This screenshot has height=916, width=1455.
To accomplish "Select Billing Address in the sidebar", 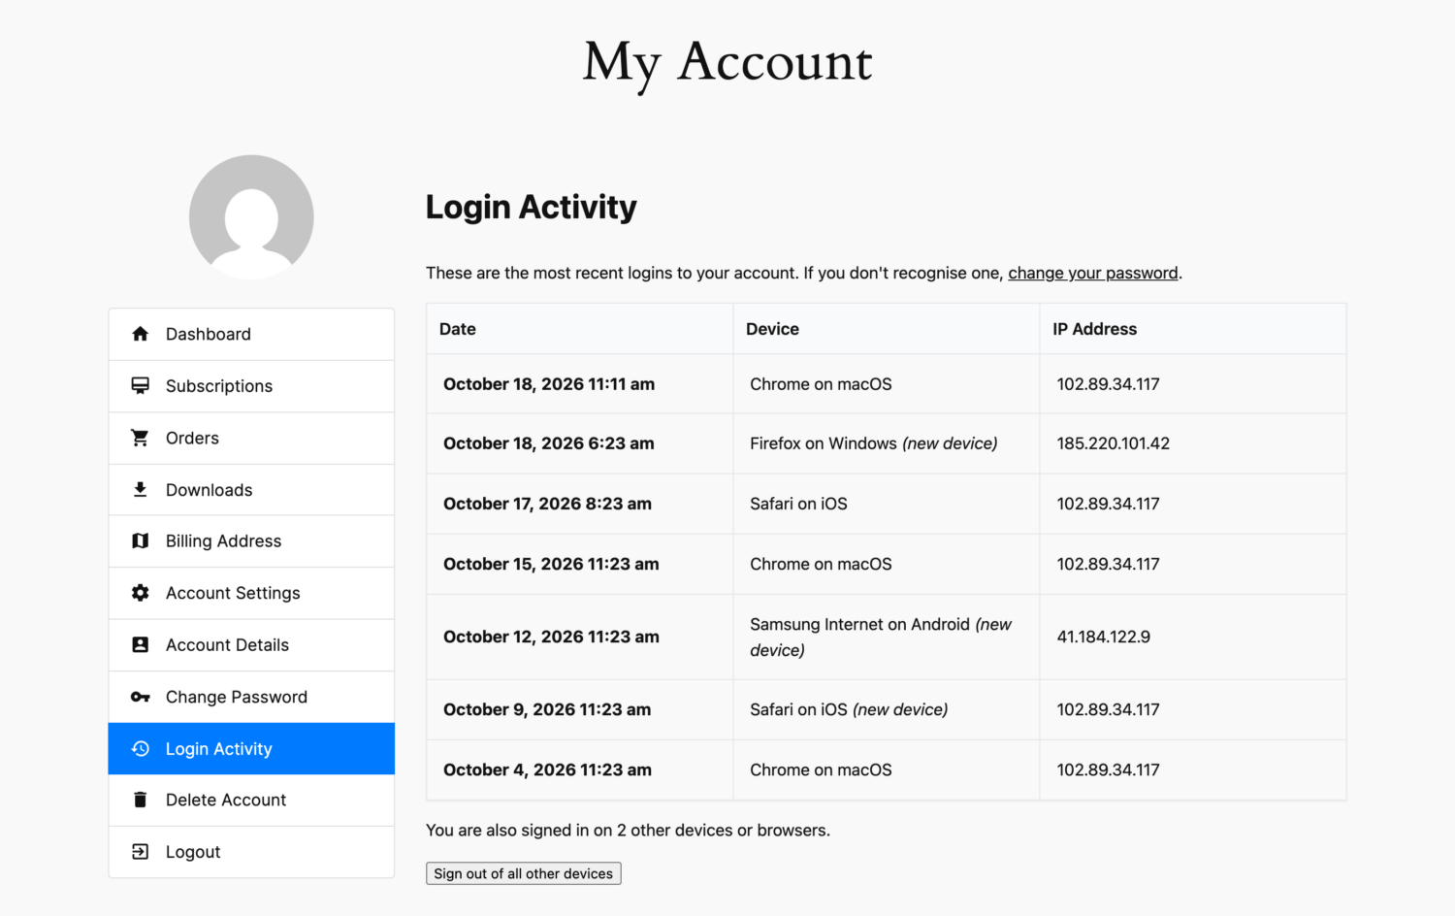I will coord(251,541).
